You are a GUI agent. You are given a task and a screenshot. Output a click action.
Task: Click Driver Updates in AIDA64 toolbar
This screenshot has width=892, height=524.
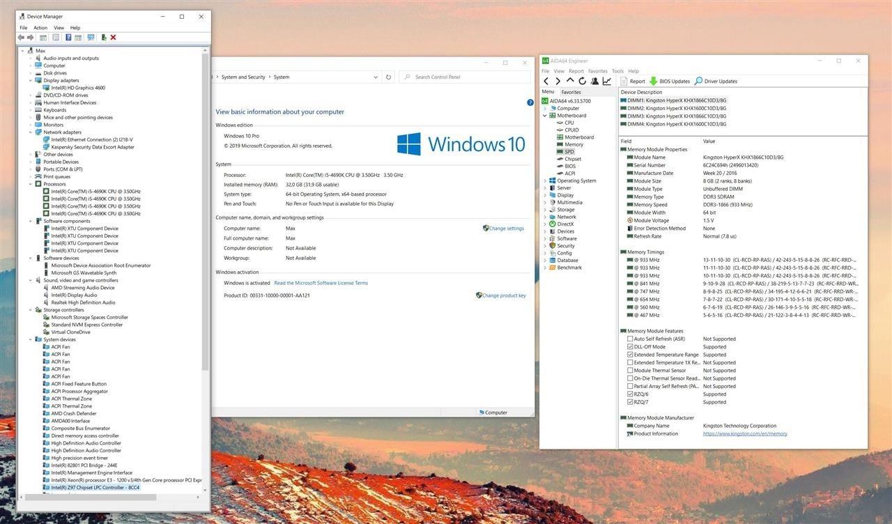(716, 81)
